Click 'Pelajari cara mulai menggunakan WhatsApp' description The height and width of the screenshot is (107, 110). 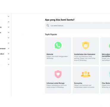(57, 57)
